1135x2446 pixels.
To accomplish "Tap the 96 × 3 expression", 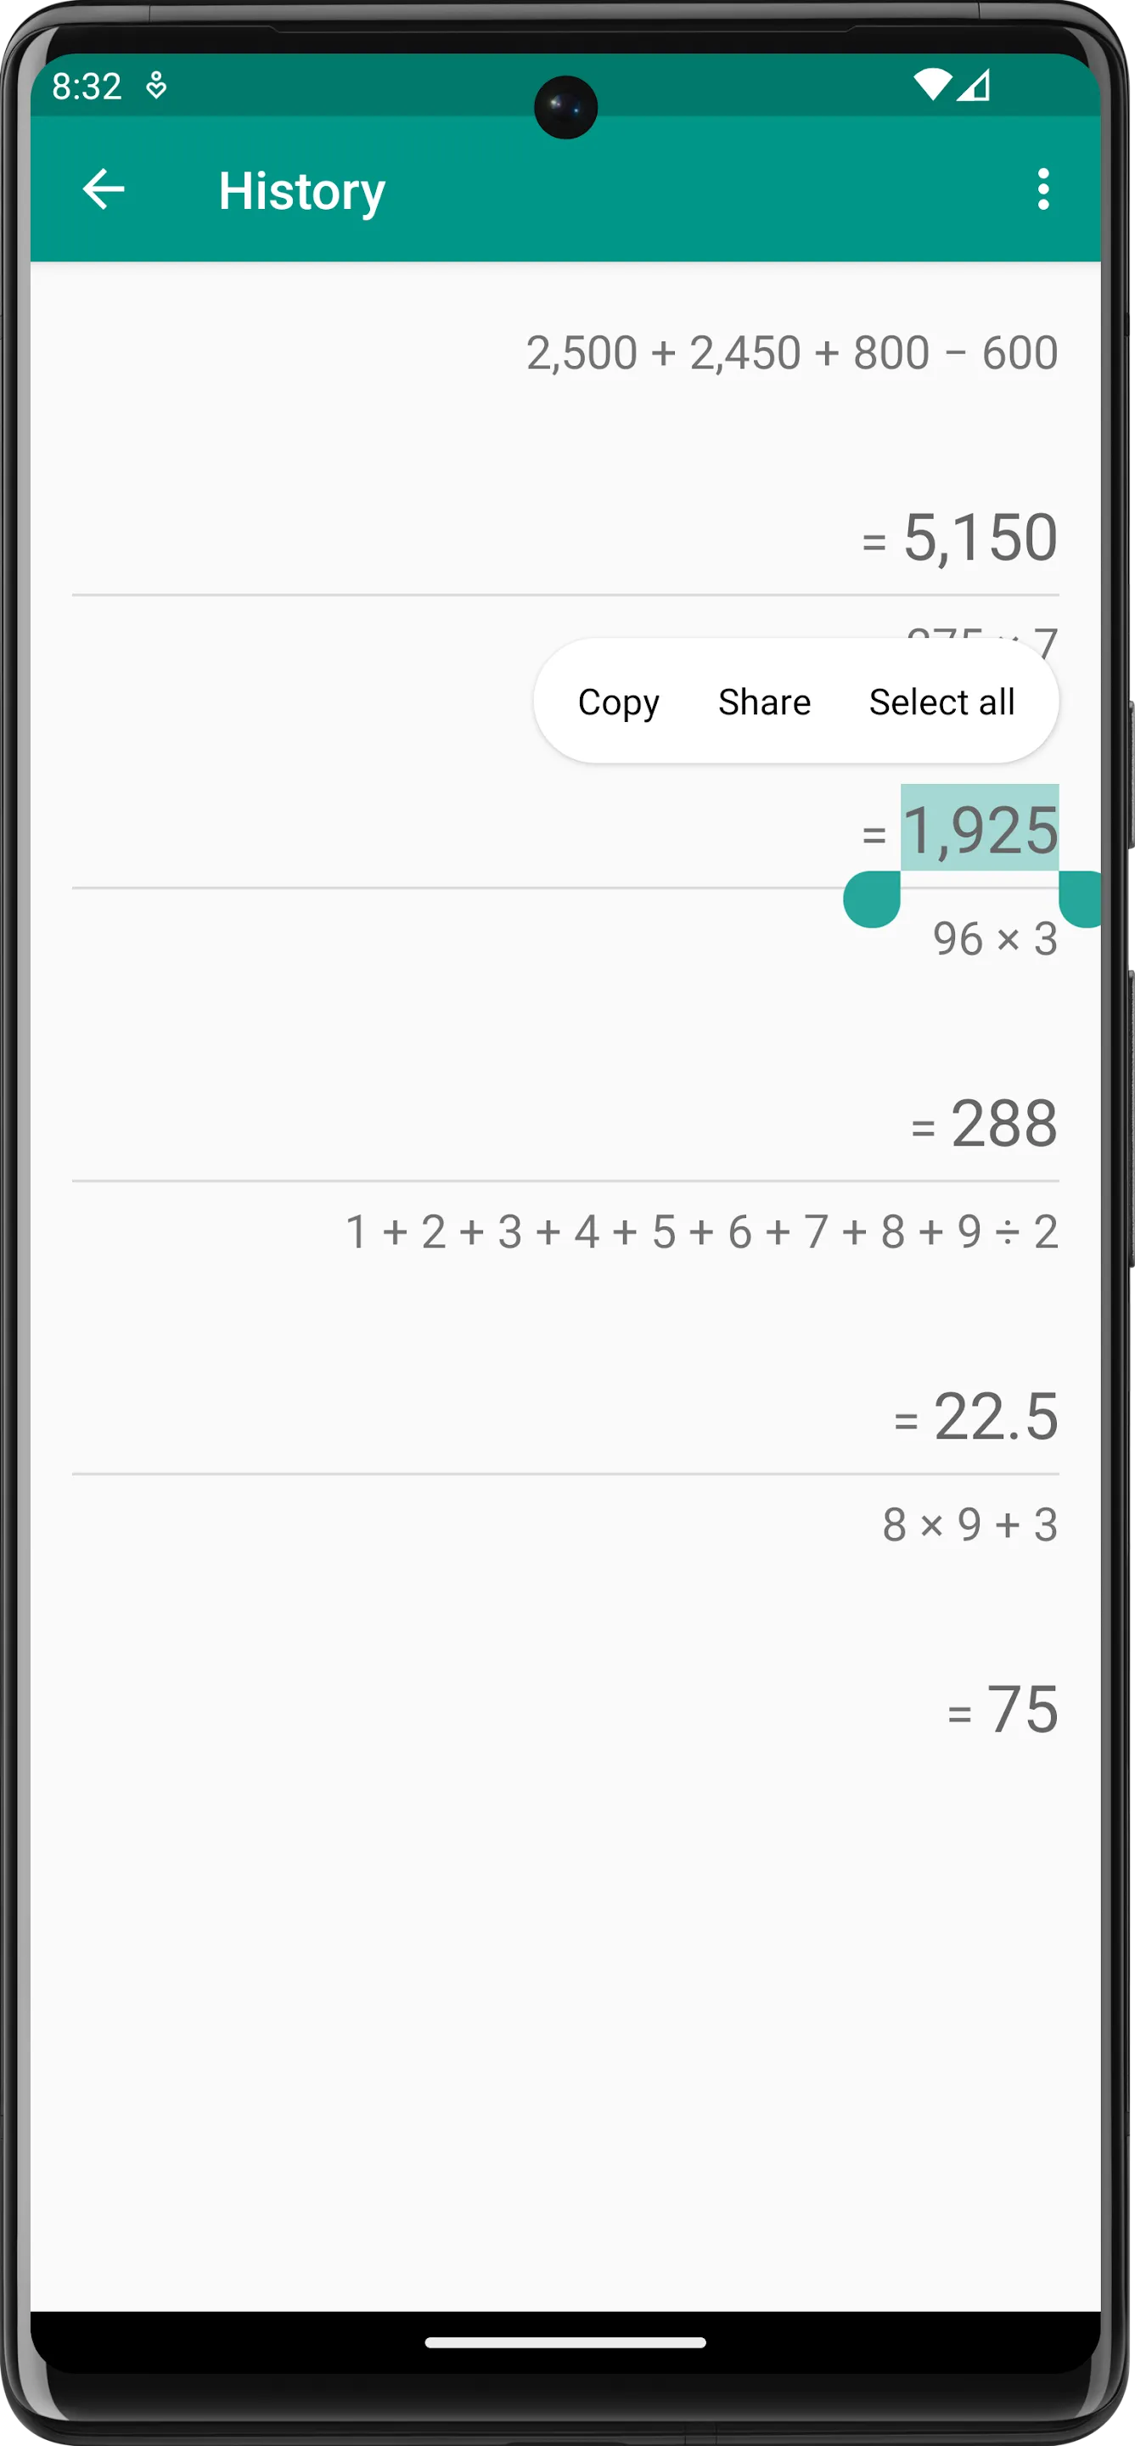I will 995,938.
